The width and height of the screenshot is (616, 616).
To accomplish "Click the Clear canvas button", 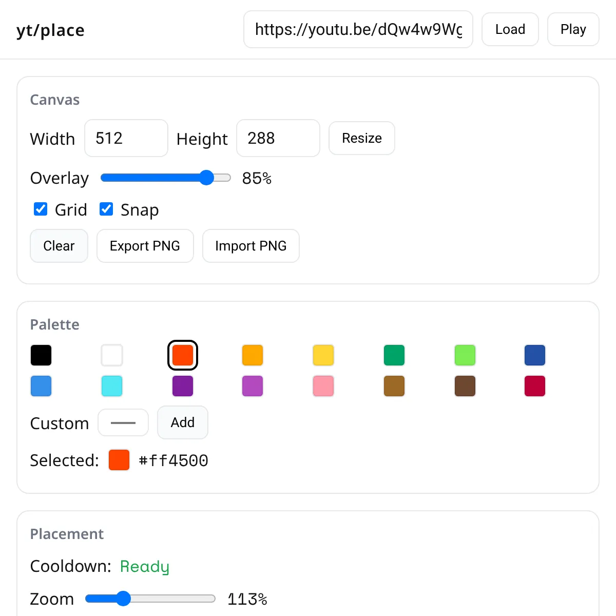I will pos(59,246).
